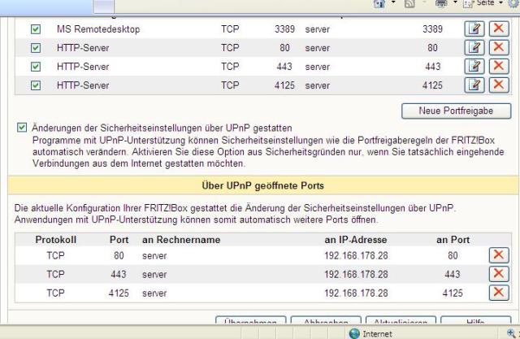Click IP 192.168.178.28 in the UPnP port 443 row

[356, 275]
